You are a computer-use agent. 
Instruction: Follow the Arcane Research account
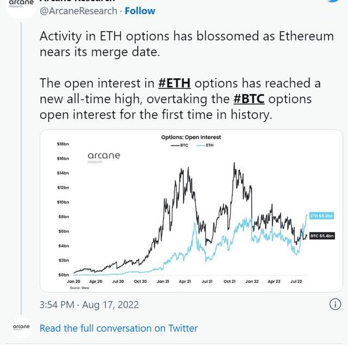pyautogui.click(x=140, y=11)
